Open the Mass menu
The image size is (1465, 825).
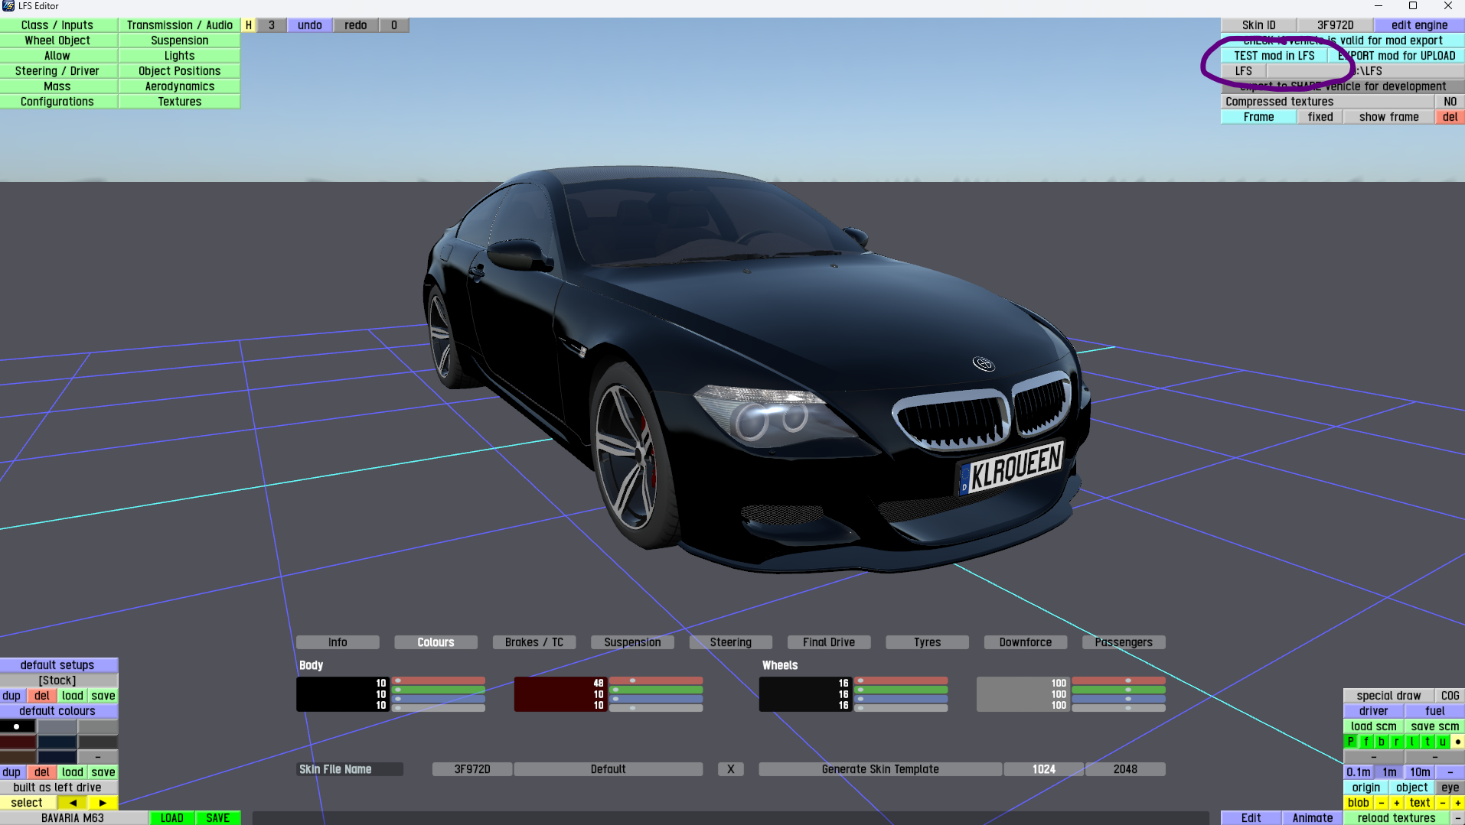[57, 86]
